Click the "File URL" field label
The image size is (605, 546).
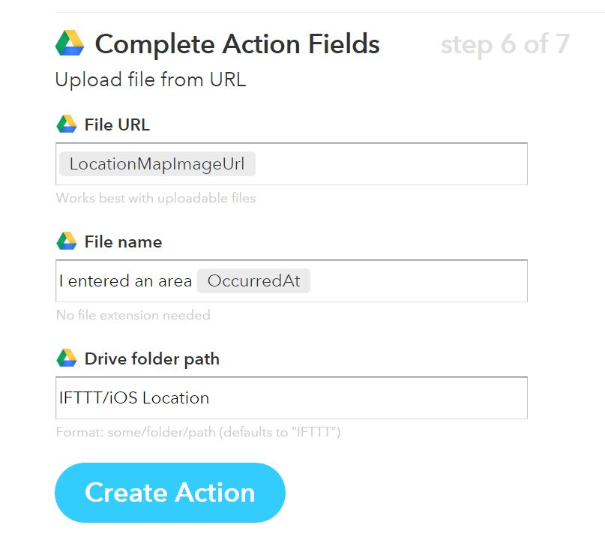click(117, 125)
